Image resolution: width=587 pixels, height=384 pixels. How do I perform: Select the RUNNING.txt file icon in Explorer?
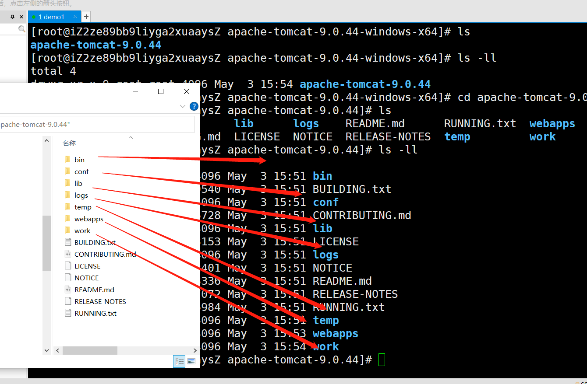click(x=67, y=313)
